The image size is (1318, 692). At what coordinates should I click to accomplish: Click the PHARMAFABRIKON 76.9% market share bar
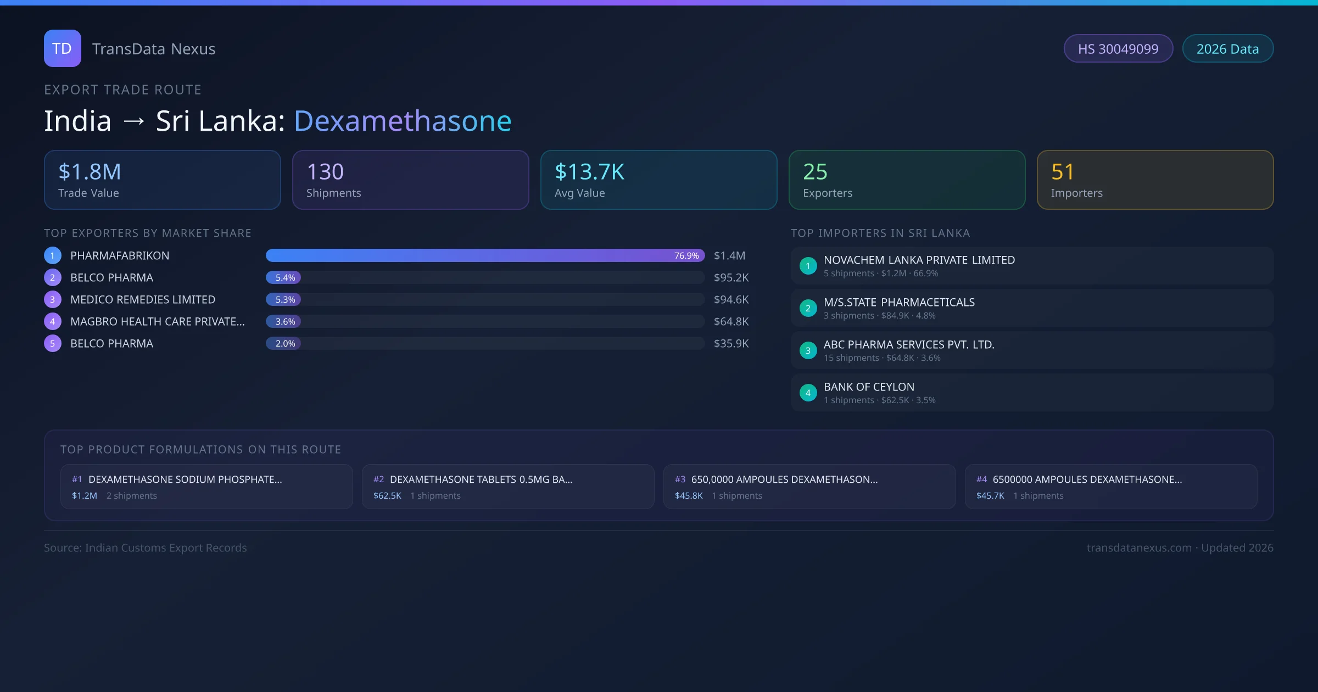tap(484, 255)
